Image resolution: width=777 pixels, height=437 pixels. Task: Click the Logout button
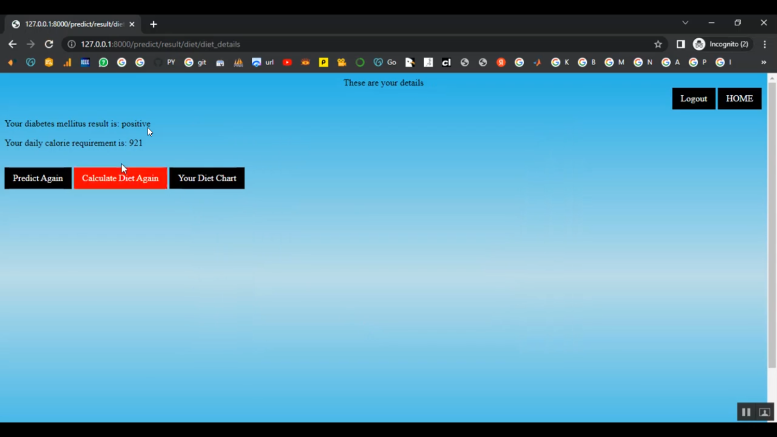pos(694,99)
